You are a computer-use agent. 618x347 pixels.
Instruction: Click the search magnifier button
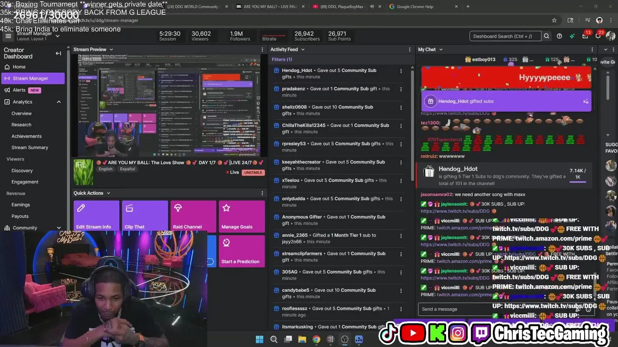coord(547,36)
